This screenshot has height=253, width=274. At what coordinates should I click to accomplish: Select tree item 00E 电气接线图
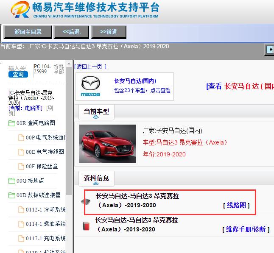tap(45, 152)
